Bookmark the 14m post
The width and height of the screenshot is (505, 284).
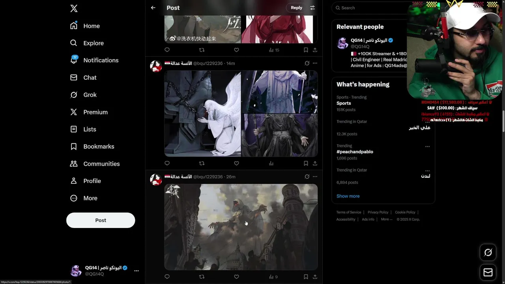pyautogui.click(x=306, y=163)
